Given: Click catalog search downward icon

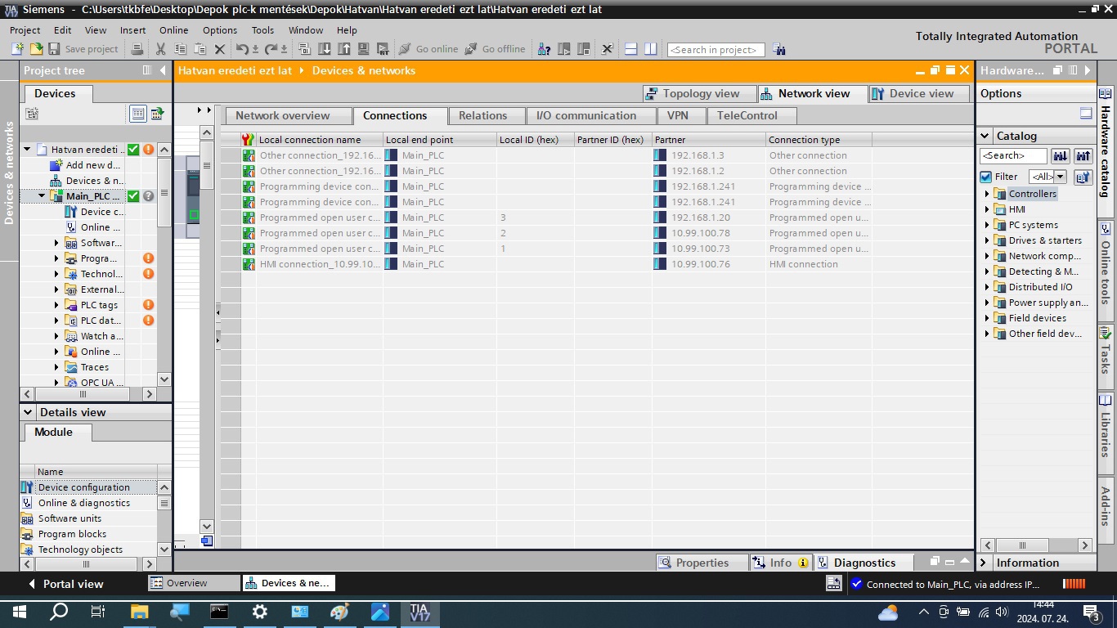Looking at the screenshot, I should click(1061, 155).
